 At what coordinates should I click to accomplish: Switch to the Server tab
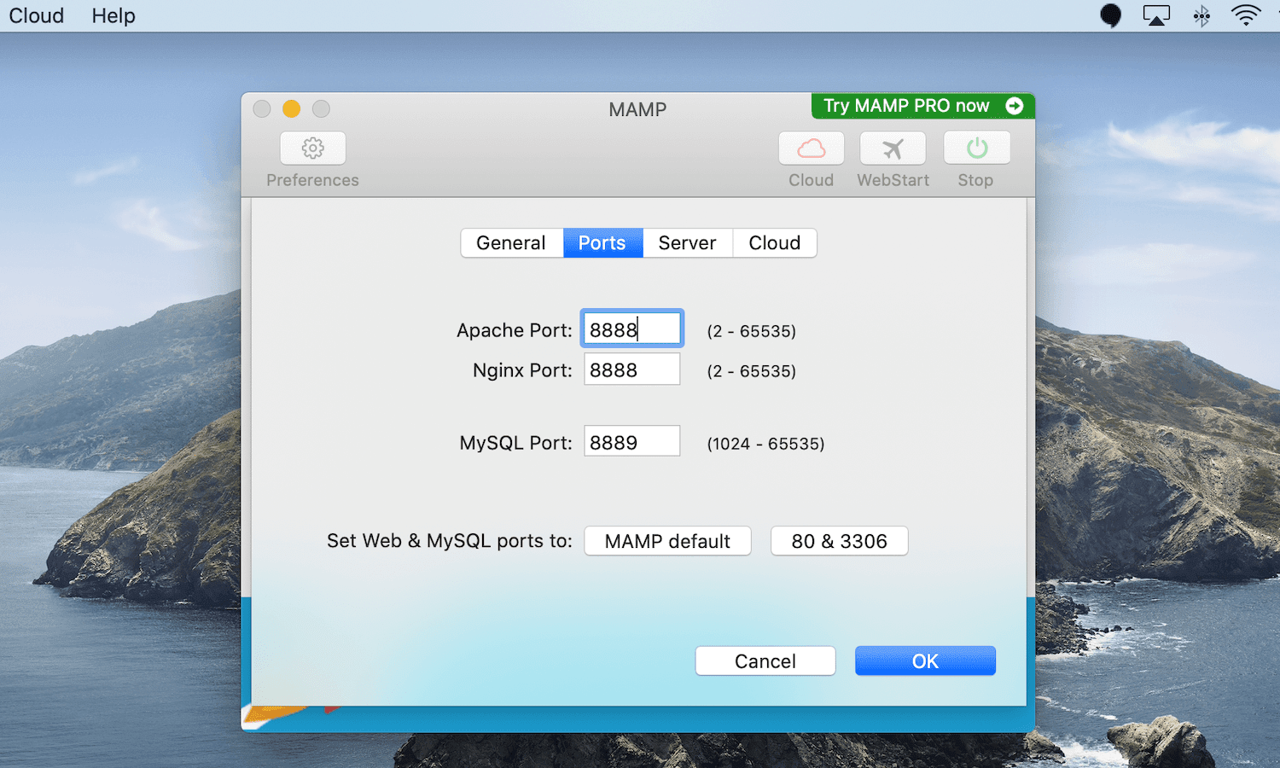(x=687, y=243)
